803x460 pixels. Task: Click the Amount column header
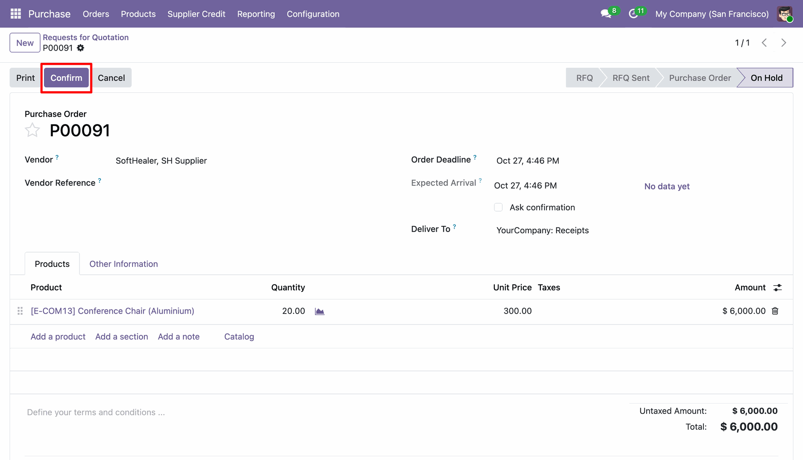click(x=750, y=288)
